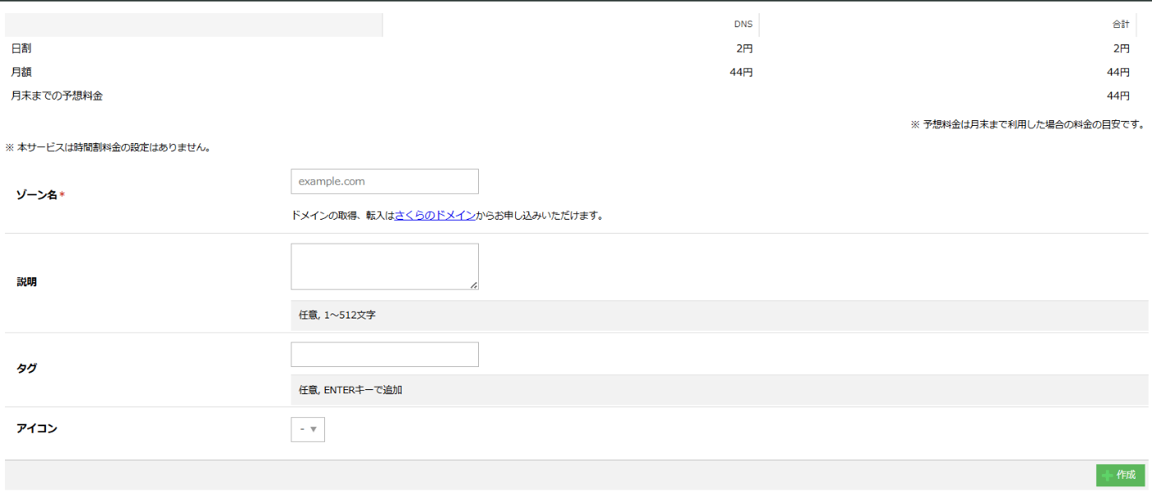This screenshot has width=1152, height=497.
Task: Click the plus icon on the 作成 button
Action: (x=1108, y=476)
